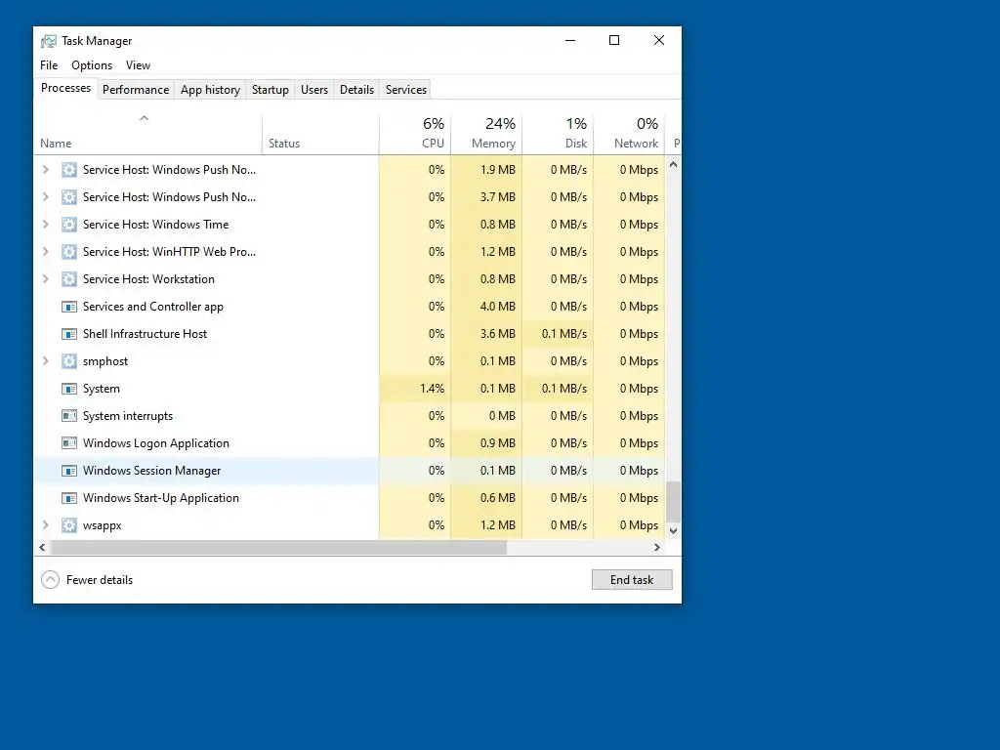Maximize the Task Manager window
The width and height of the screenshot is (1000, 750).
coord(614,40)
